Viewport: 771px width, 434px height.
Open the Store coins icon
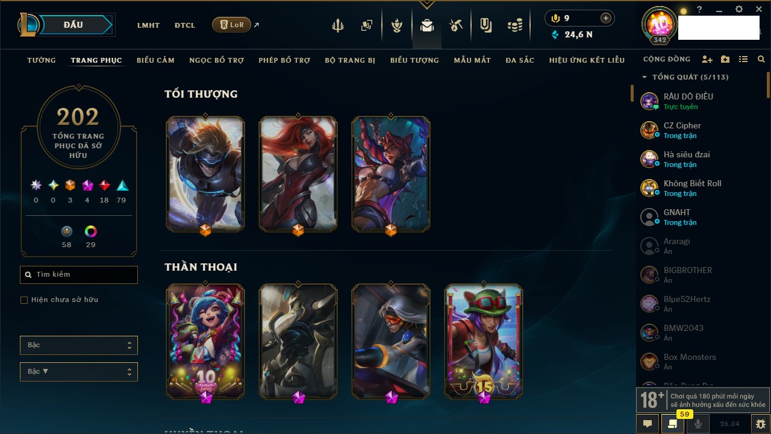click(x=515, y=25)
